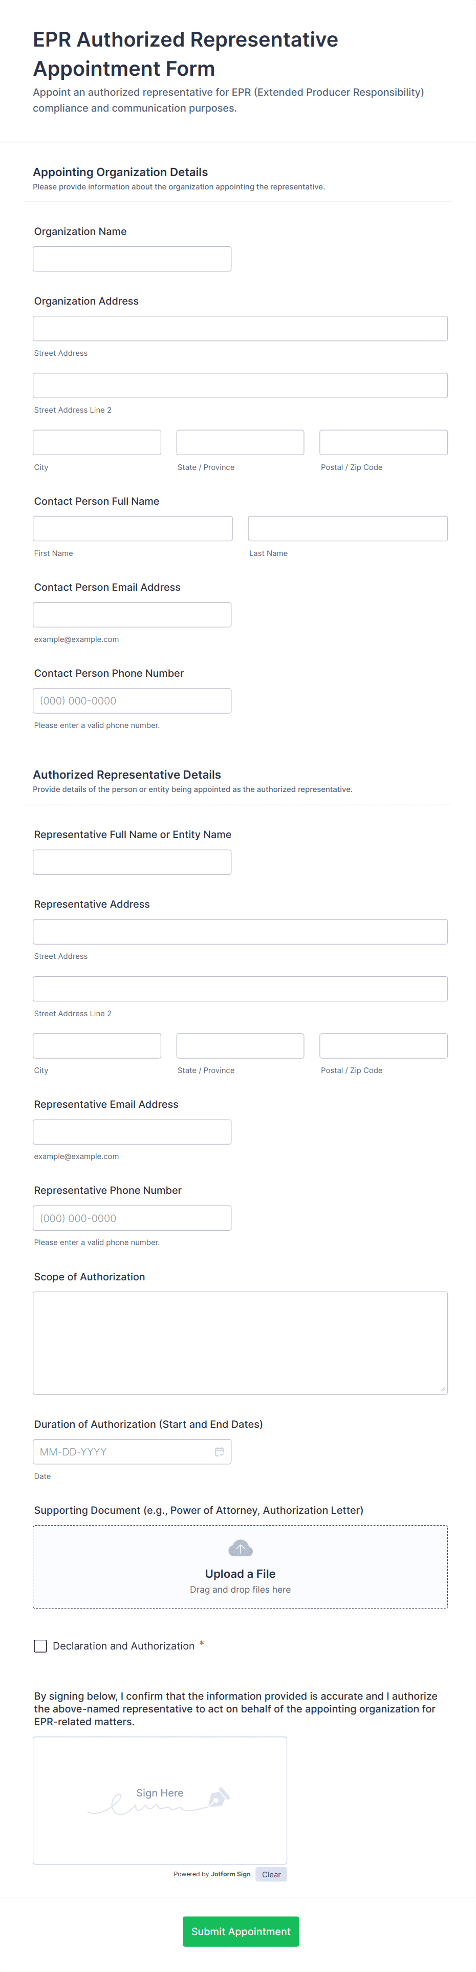The width and height of the screenshot is (476, 1972).
Task: Select the Contact Person Email Address field
Action: [132, 615]
